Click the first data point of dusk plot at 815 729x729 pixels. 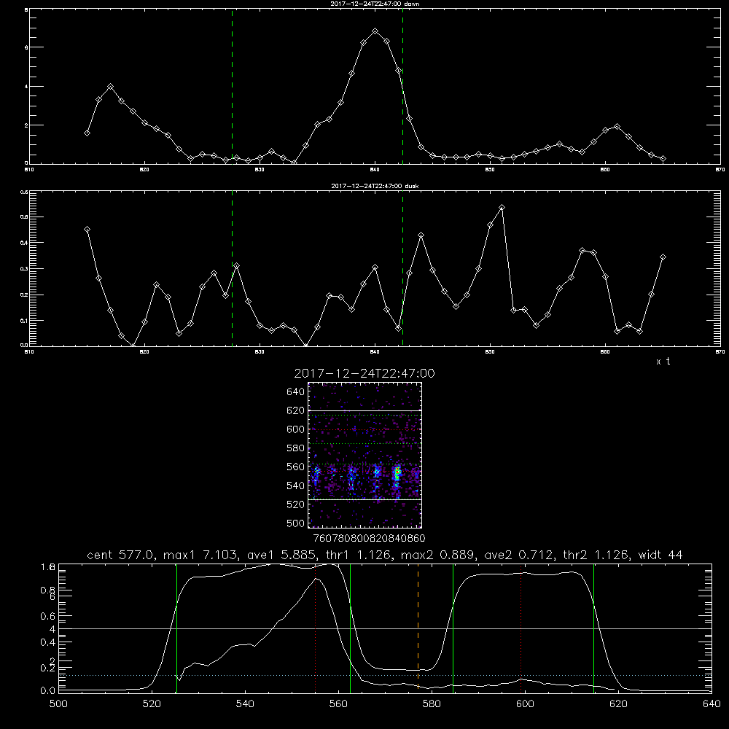(x=87, y=229)
